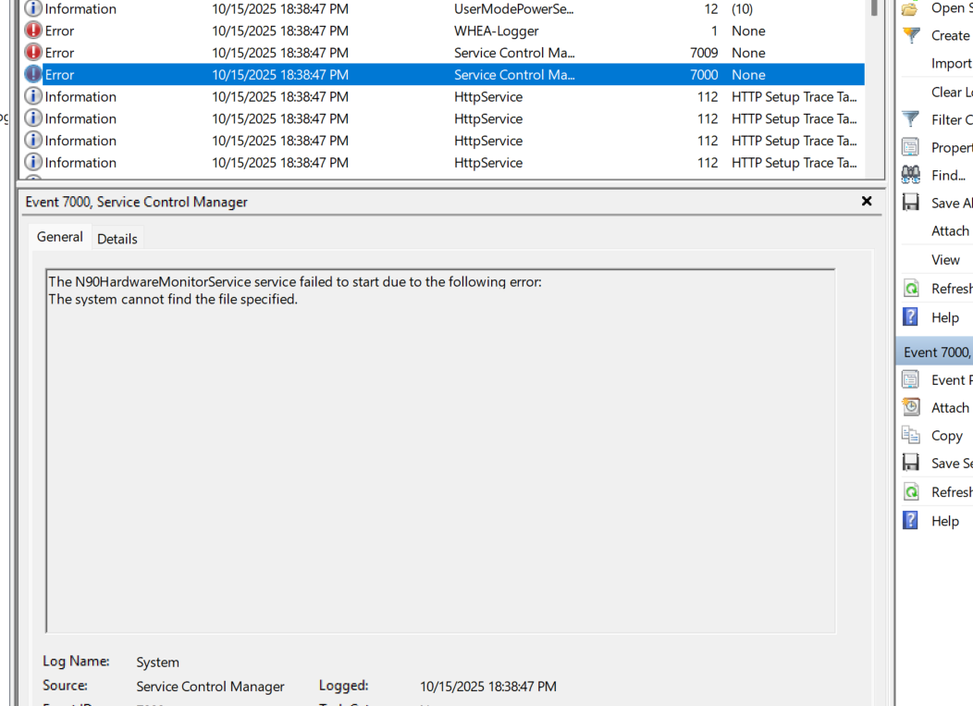Open the Properties icon in Actions pane
The height and width of the screenshot is (706, 973).
[911, 147]
